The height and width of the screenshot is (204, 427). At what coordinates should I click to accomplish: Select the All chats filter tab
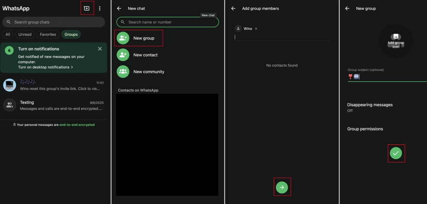[8, 34]
